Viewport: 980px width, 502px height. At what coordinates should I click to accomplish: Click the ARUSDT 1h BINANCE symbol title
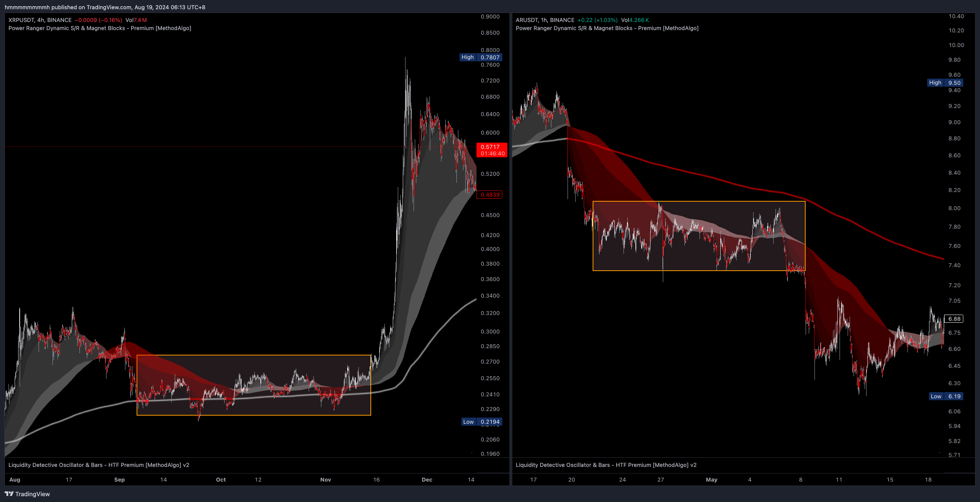pyautogui.click(x=545, y=20)
